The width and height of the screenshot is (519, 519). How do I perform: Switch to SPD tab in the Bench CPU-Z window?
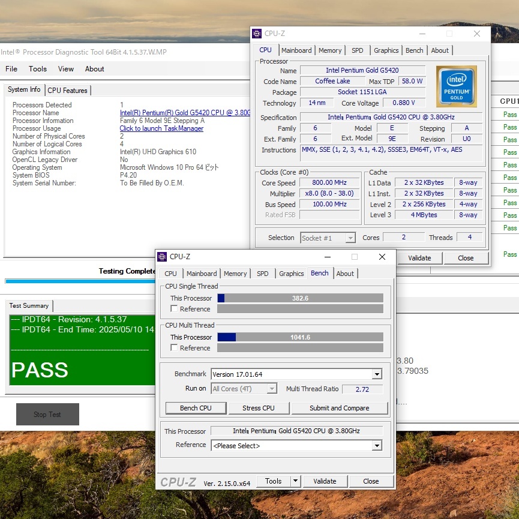click(x=263, y=274)
